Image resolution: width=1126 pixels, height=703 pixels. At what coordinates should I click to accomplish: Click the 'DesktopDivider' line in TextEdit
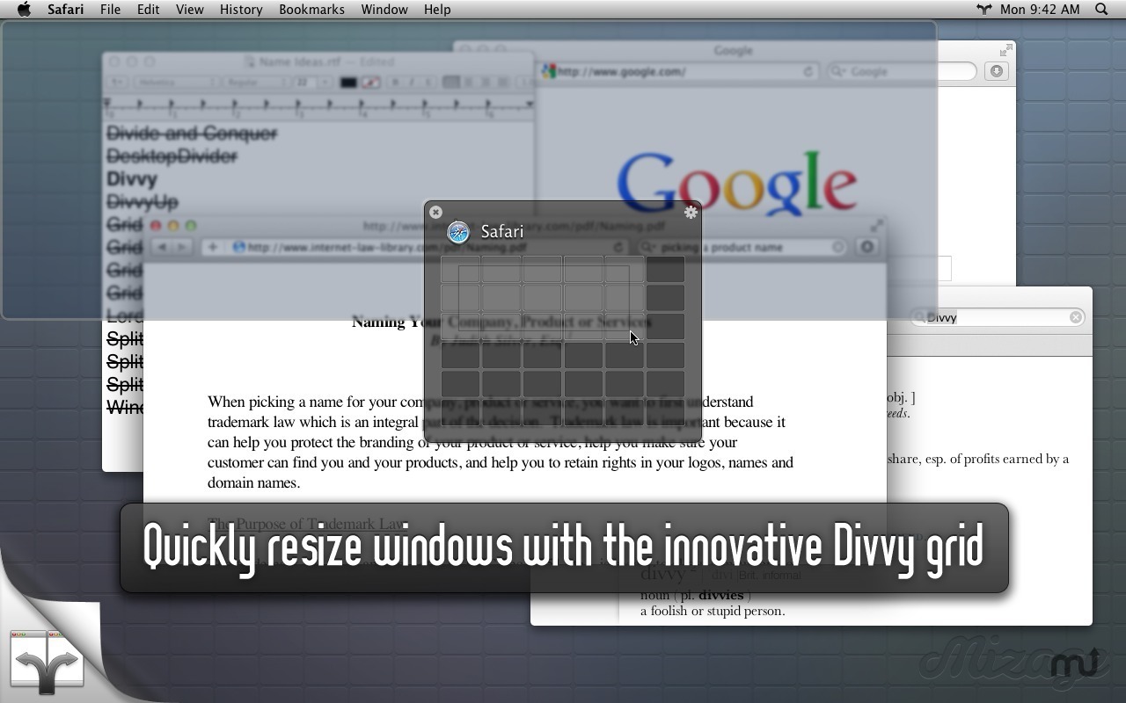pyautogui.click(x=172, y=156)
